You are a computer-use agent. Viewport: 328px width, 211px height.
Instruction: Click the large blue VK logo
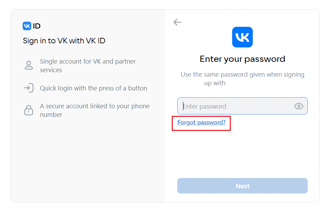(242, 37)
